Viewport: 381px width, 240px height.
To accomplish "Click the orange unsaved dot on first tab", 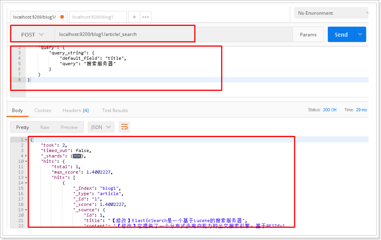I will click(x=62, y=17).
